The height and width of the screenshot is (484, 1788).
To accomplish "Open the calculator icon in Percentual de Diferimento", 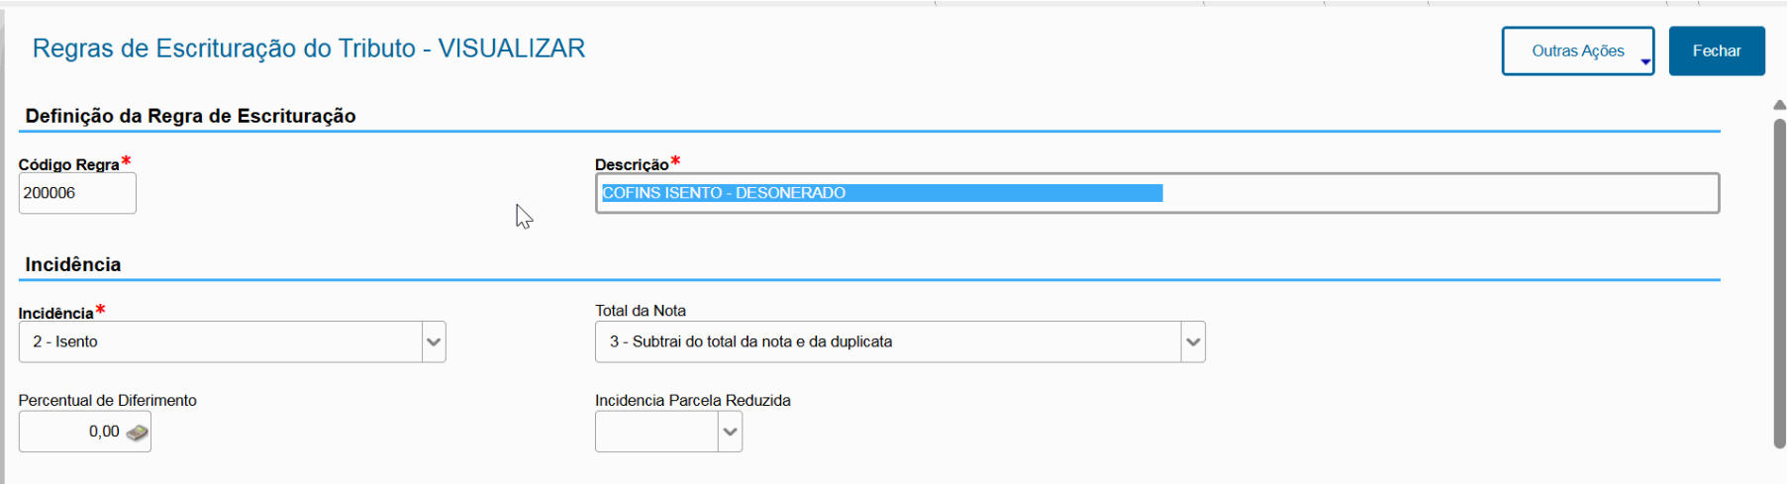I will [138, 433].
